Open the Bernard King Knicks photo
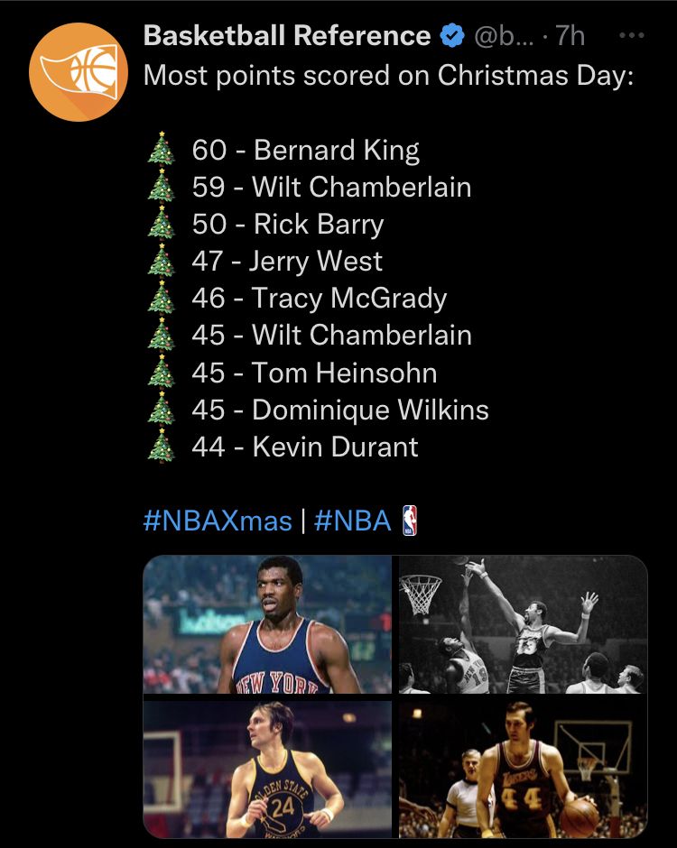This screenshot has width=677, height=848. click(x=267, y=624)
